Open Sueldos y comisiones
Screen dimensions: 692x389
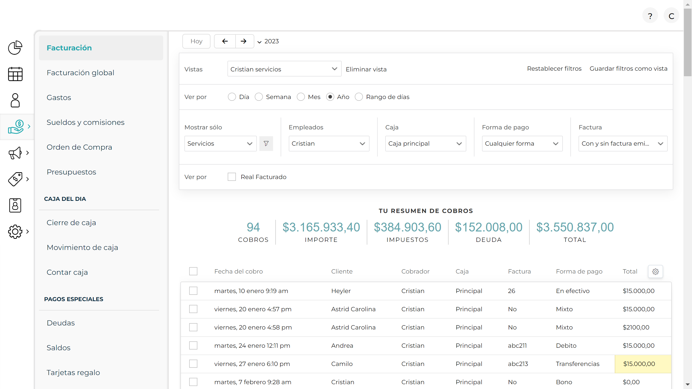(x=85, y=122)
